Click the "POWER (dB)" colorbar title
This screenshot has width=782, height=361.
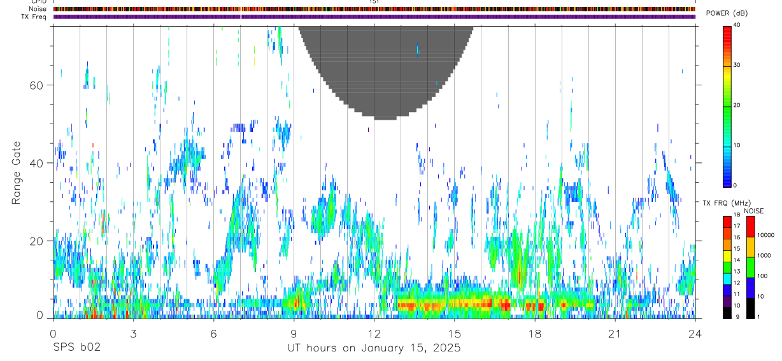727,13
